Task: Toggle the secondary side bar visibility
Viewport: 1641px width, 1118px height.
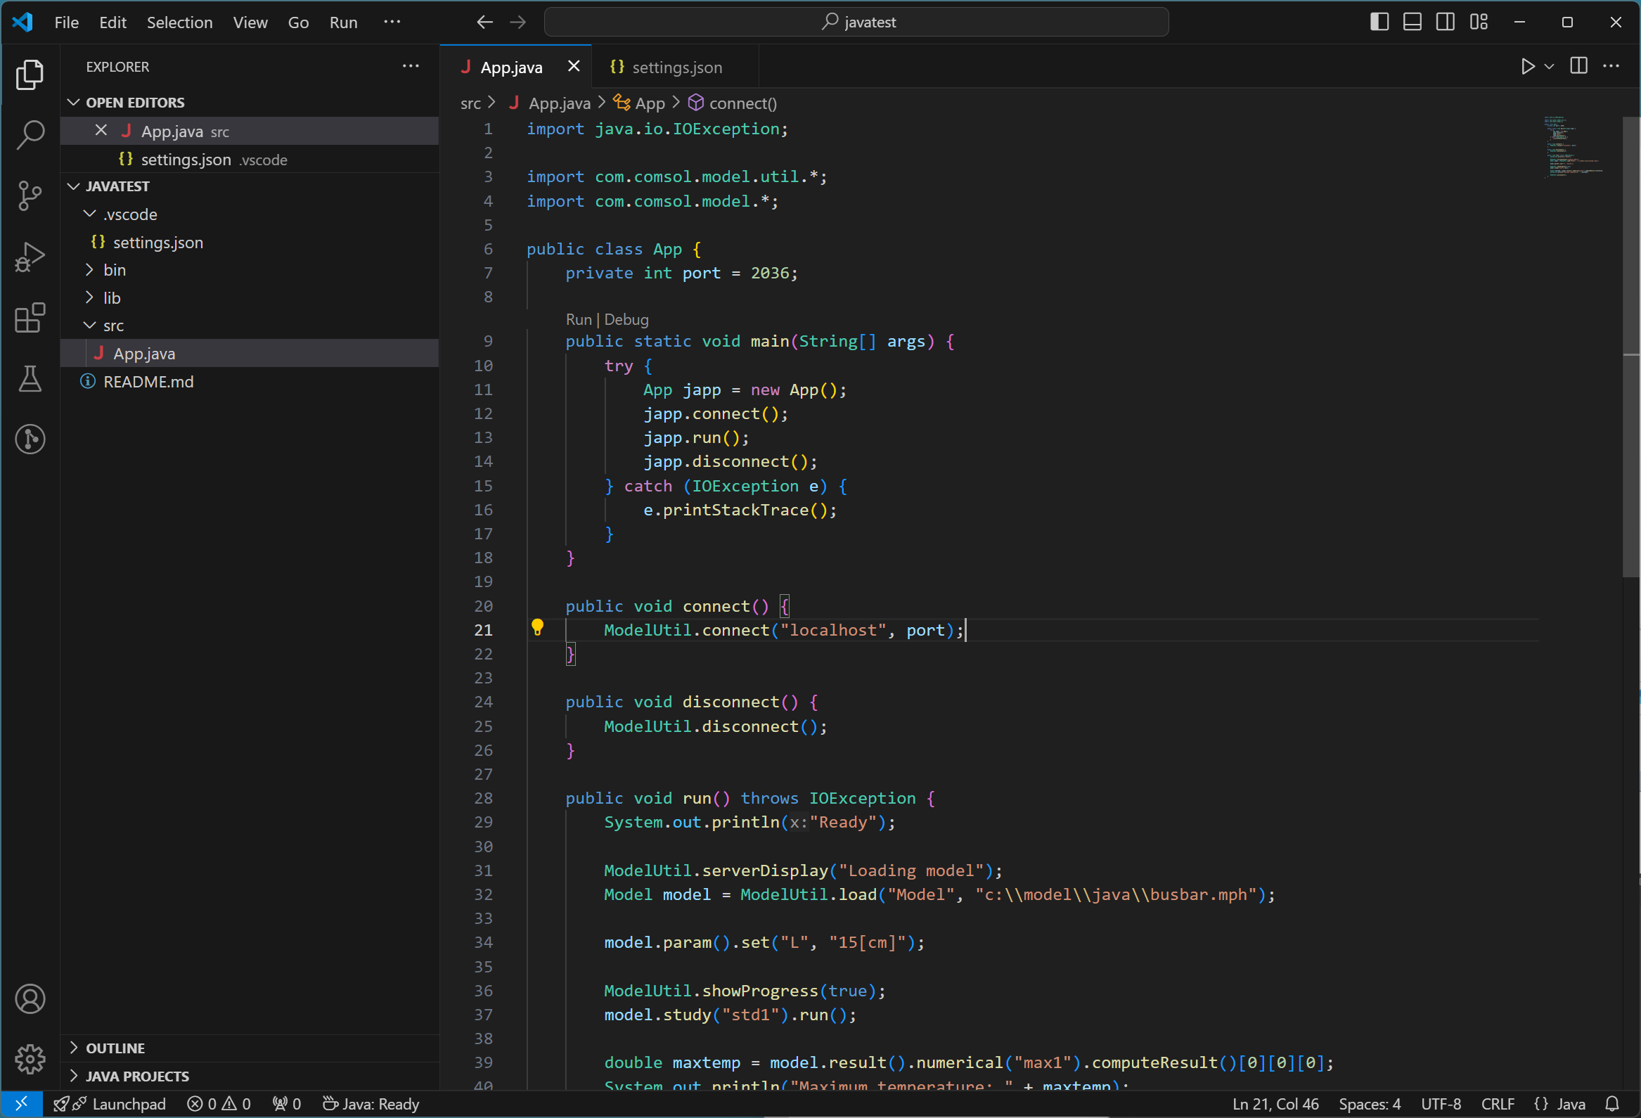Action: 1446,22
